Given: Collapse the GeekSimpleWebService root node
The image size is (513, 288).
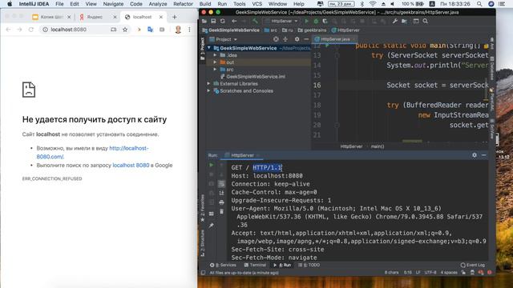Looking at the screenshot, I should click(209, 48).
